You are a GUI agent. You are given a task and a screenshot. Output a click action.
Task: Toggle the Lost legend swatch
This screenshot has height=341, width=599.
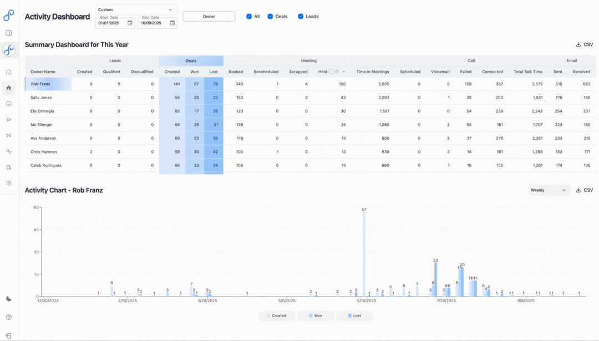coord(354,315)
